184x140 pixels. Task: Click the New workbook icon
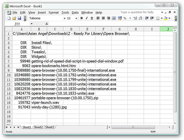9,18
